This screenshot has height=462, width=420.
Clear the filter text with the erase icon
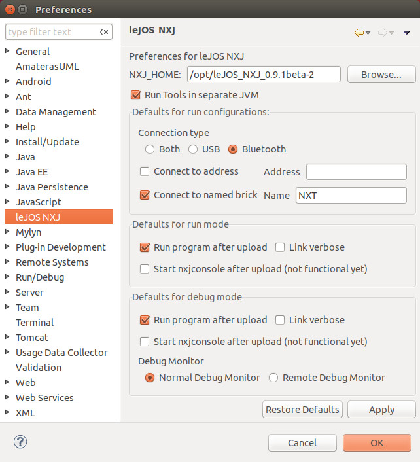click(x=105, y=32)
